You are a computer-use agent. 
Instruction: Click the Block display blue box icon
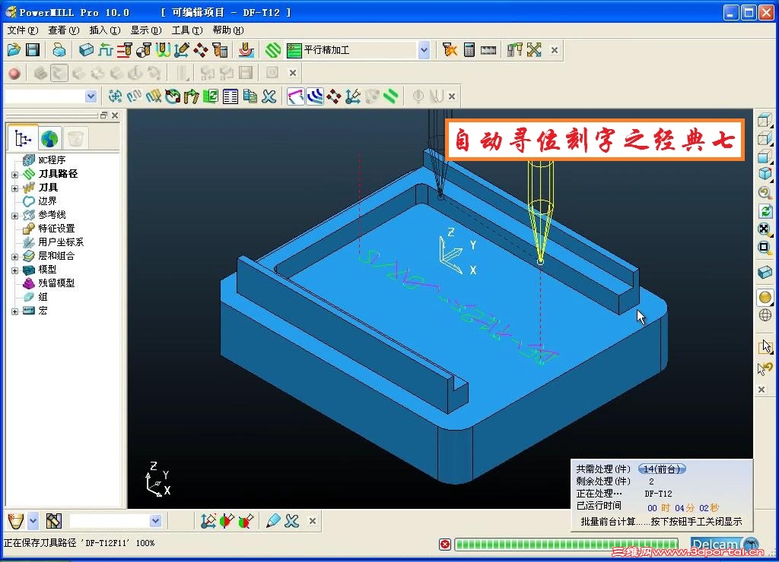click(x=765, y=273)
